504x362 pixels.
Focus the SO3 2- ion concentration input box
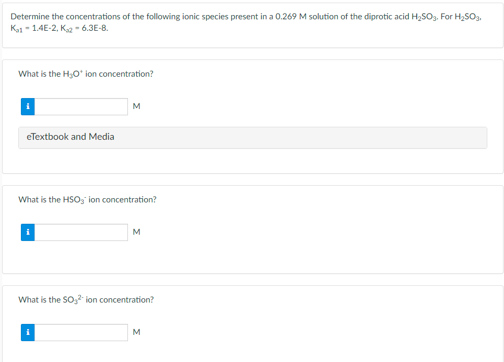(x=81, y=332)
